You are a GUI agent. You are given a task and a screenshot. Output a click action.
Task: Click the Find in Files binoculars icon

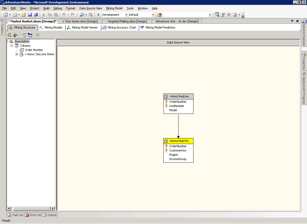[x=160, y=15]
